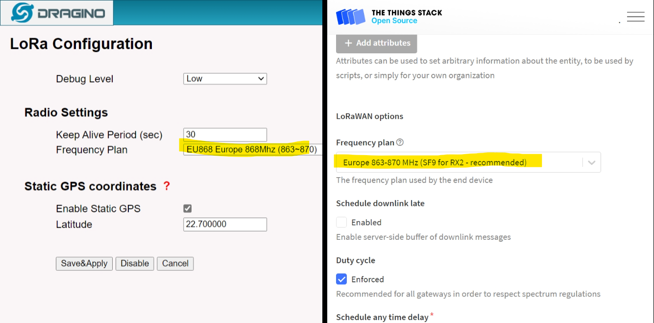654x323 pixels.
Task: Open the hamburger menu in The Things Stack
Action: tap(635, 17)
